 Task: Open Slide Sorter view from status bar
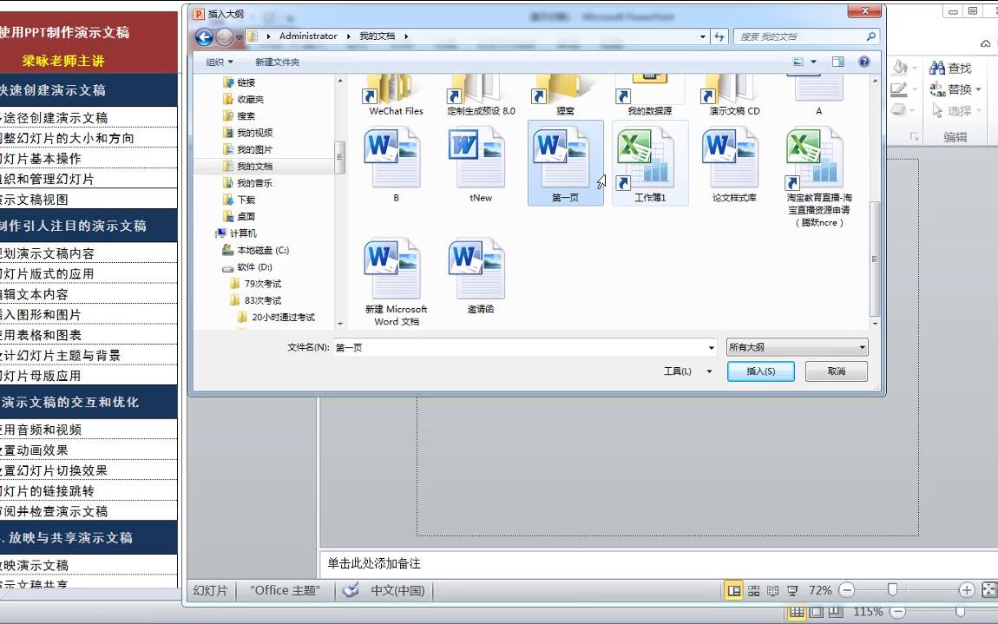[x=753, y=589]
